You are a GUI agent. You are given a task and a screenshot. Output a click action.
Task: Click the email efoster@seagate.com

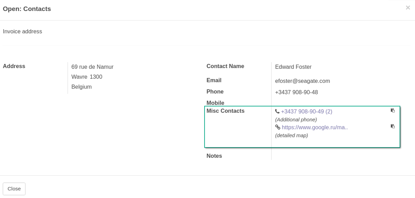pos(302,81)
